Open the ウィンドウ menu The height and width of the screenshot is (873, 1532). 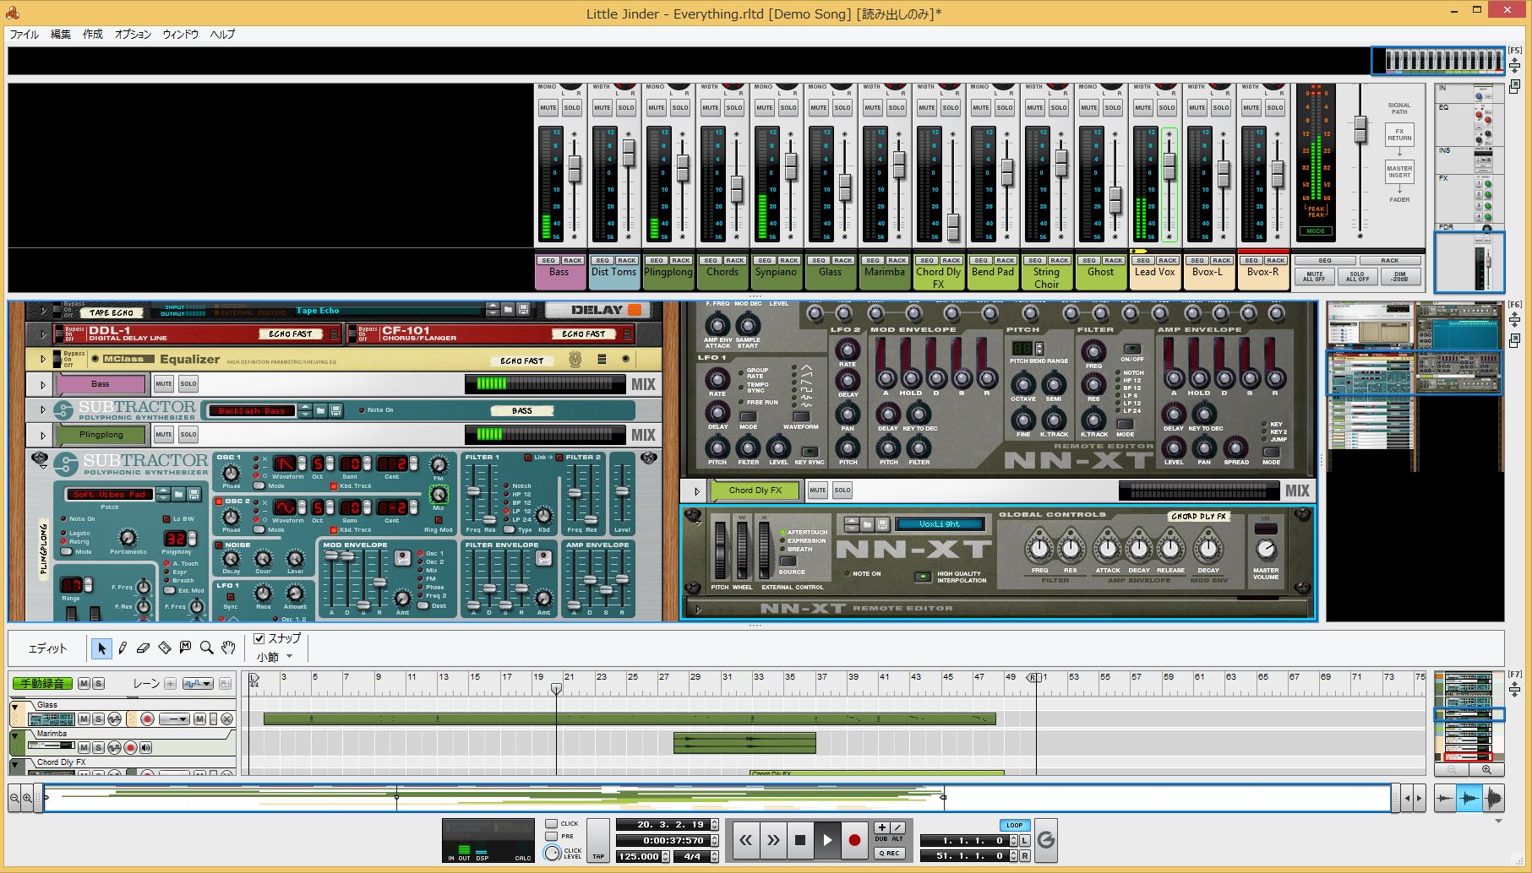pyautogui.click(x=180, y=35)
